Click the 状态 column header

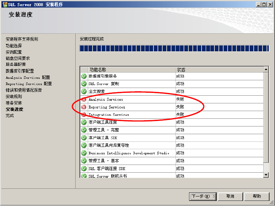click(220, 70)
